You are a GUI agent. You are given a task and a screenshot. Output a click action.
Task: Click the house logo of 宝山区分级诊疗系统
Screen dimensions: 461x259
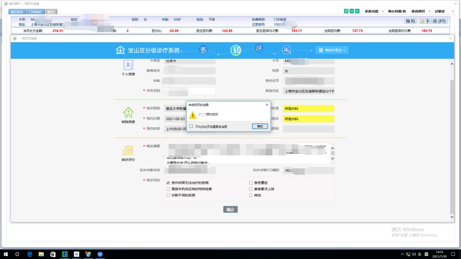pos(120,50)
